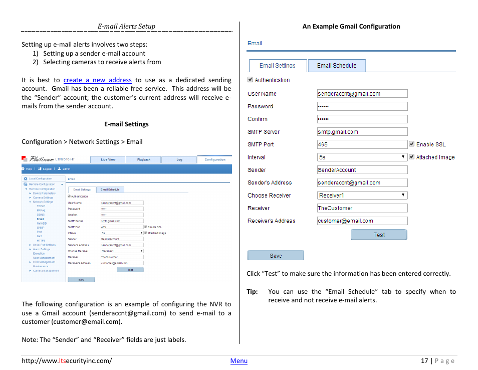Viewport: 478px width, 370px height.
Task: Open the Email Settings tab in large example
Action: [278, 66]
